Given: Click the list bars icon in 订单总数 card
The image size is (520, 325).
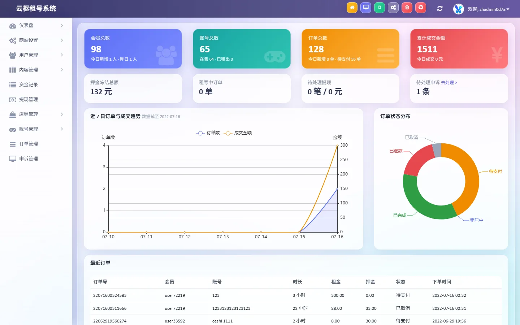Looking at the screenshot, I should [x=386, y=55].
